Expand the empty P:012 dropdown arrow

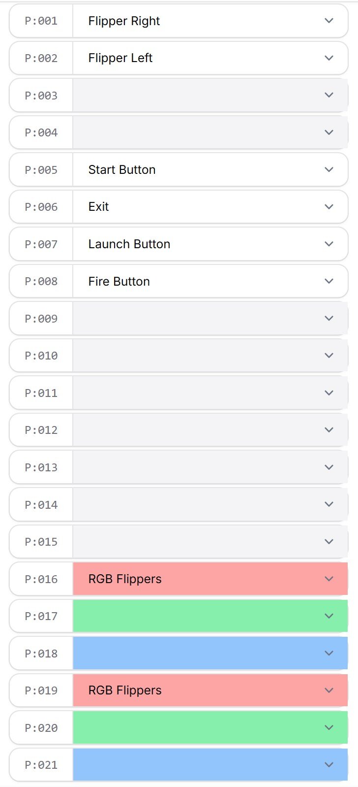(329, 430)
